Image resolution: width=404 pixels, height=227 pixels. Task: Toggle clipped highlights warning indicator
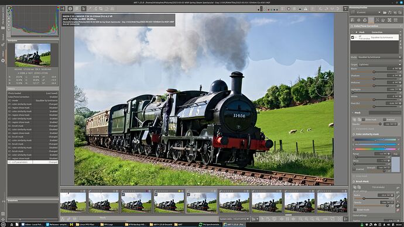[306, 9]
